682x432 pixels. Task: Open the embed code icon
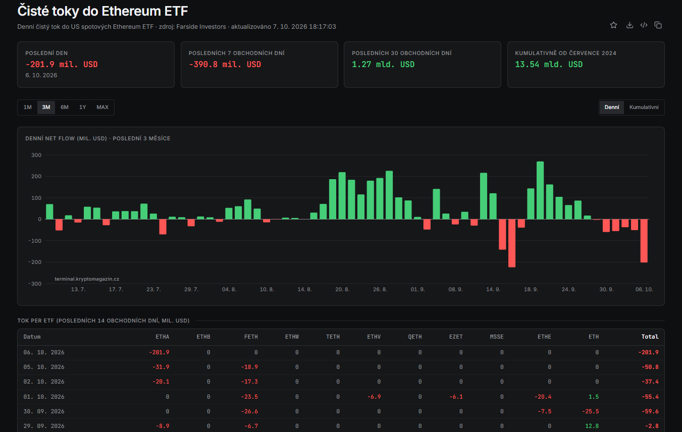click(x=644, y=25)
